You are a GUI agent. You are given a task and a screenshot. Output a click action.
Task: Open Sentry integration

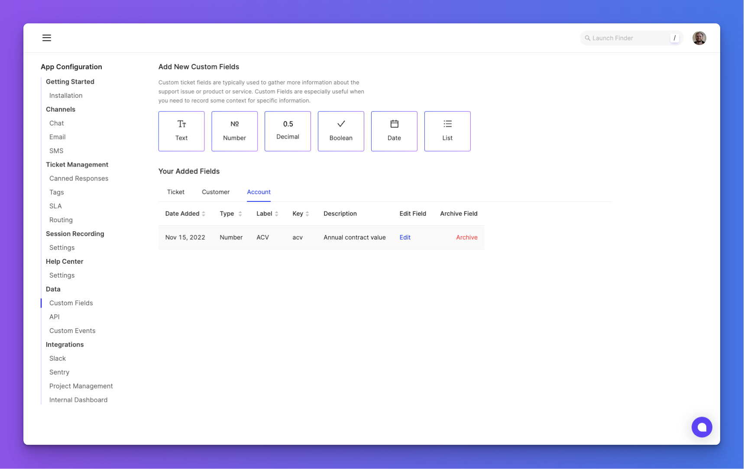pos(59,372)
